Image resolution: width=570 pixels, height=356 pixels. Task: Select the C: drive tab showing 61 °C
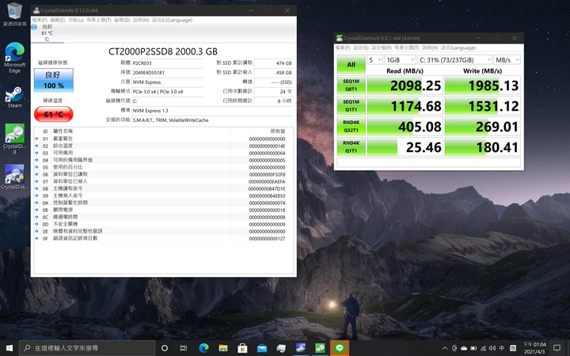coord(47,32)
